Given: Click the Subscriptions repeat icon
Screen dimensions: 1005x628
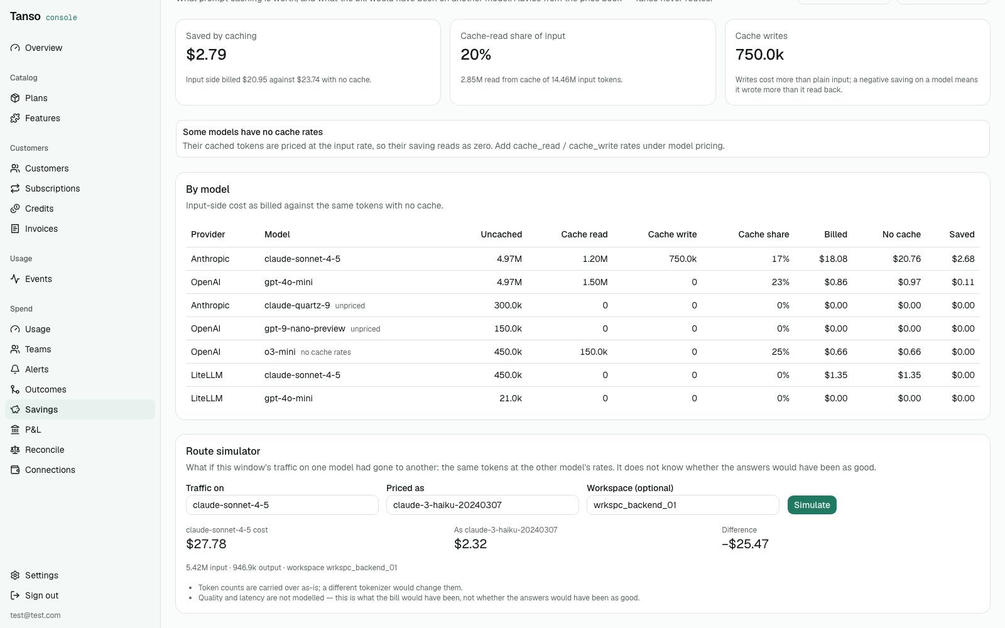Looking at the screenshot, I should tap(15, 188).
